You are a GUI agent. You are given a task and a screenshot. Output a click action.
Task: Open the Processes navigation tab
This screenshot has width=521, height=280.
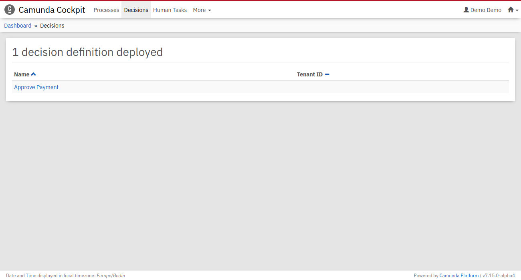106,10
